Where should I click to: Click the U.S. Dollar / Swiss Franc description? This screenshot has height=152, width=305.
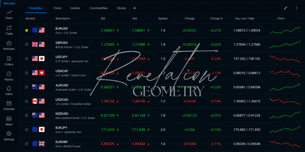71,75
